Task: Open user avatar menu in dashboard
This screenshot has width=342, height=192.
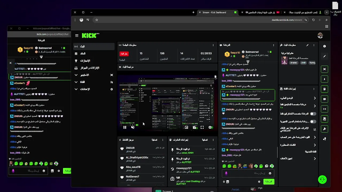Action: (320, 35)
